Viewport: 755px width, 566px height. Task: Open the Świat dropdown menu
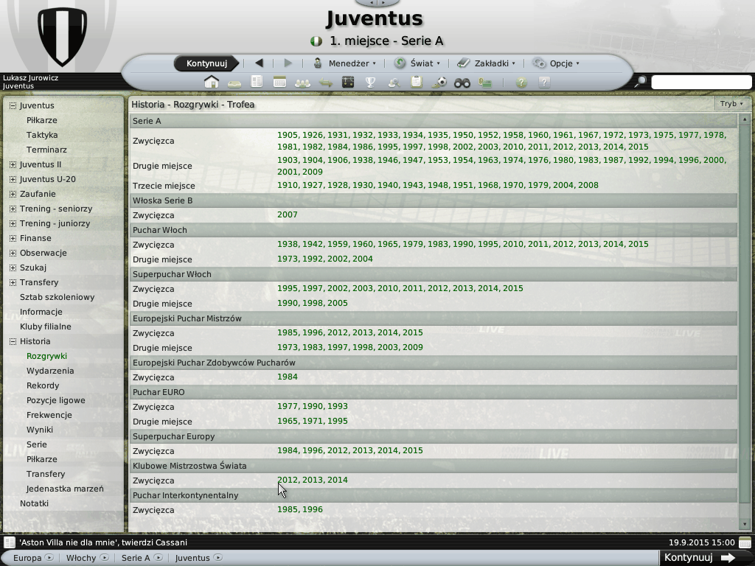pos(417,63)
